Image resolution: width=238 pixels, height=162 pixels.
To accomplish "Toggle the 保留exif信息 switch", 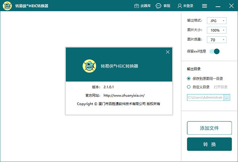I will point(215,51).
